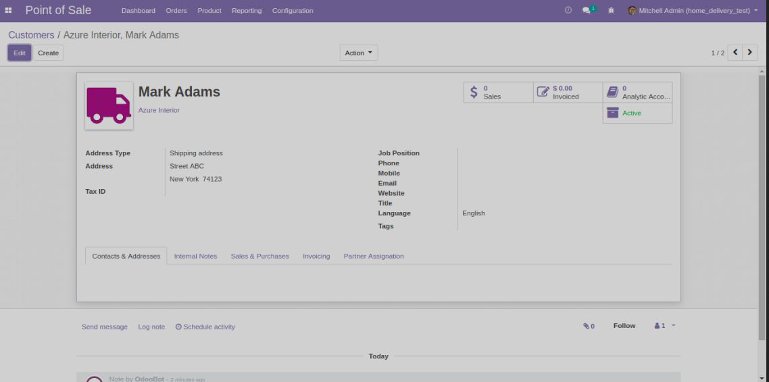
Task: Open the apps grid menu icon
Action: pos(8,10)
